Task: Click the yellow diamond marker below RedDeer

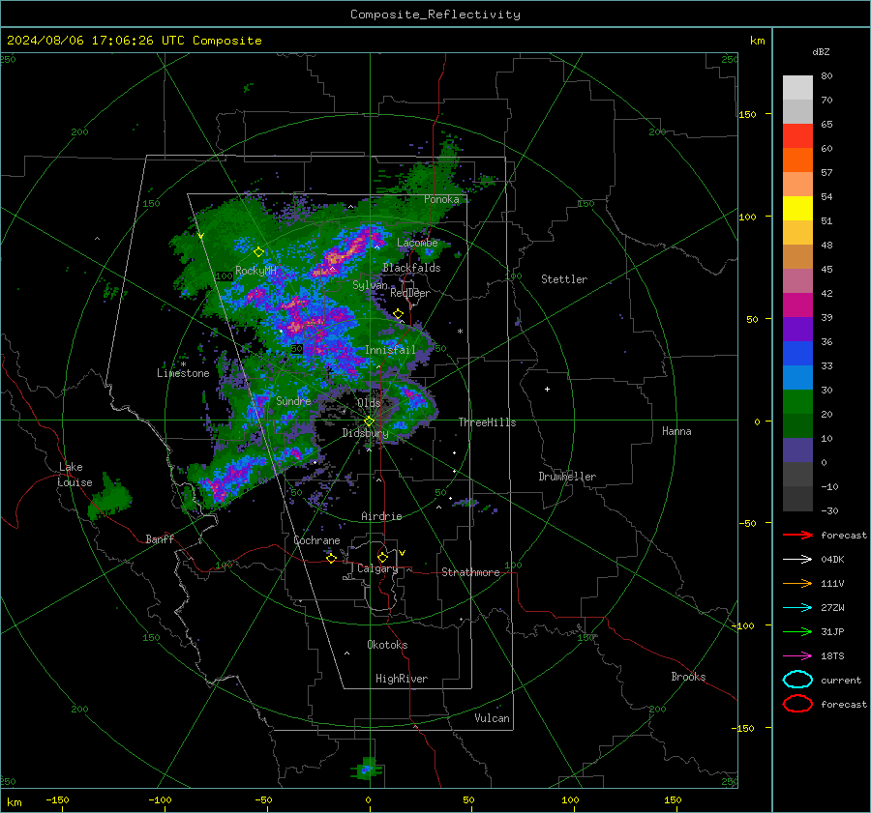Action: [398, 314]
